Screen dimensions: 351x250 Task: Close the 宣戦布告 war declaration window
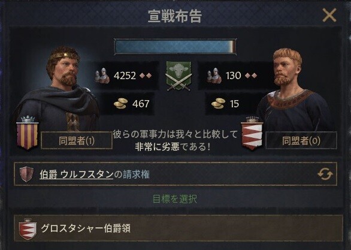(x=329, y=15)
